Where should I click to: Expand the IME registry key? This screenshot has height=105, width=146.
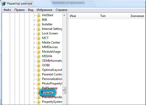click(34, 20)
